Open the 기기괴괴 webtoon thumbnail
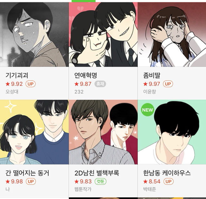The height and width of the screenshot is (199, 206). [x=34, y=34]
